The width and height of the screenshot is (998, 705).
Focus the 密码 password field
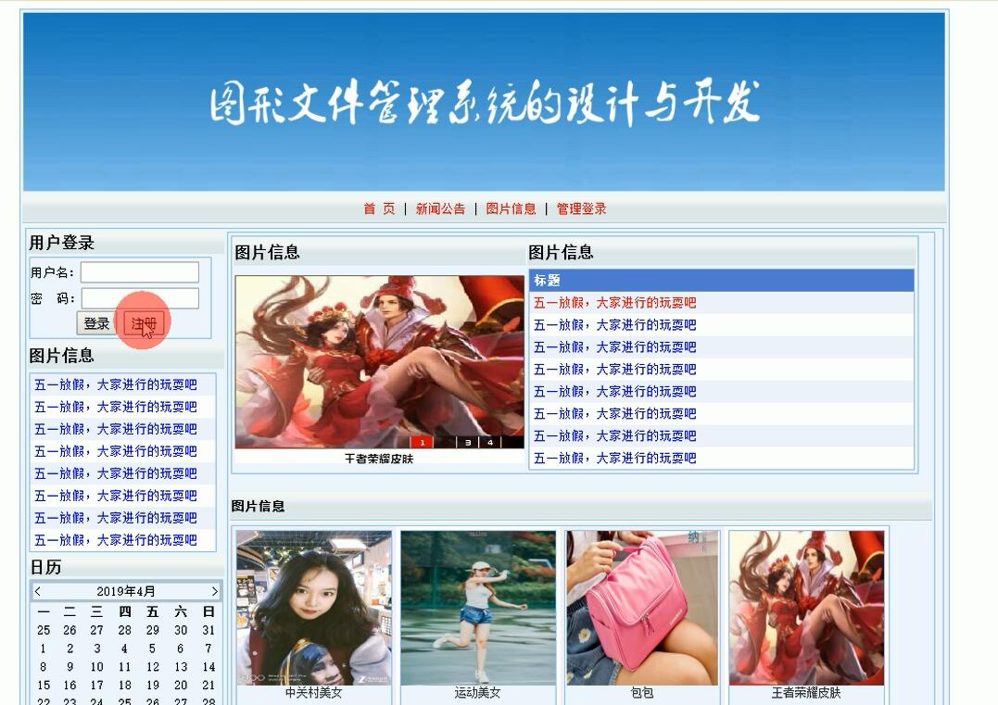coord(139,297)
